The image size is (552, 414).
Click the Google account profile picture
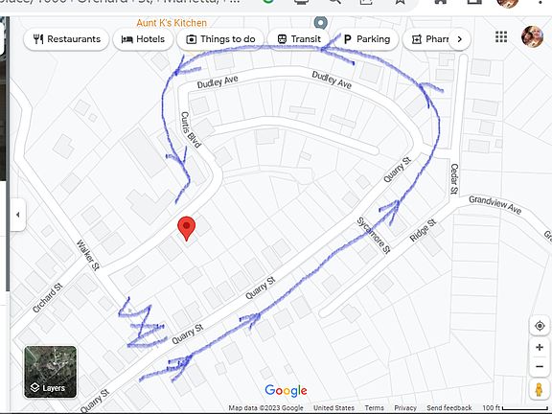pos(532,36)
